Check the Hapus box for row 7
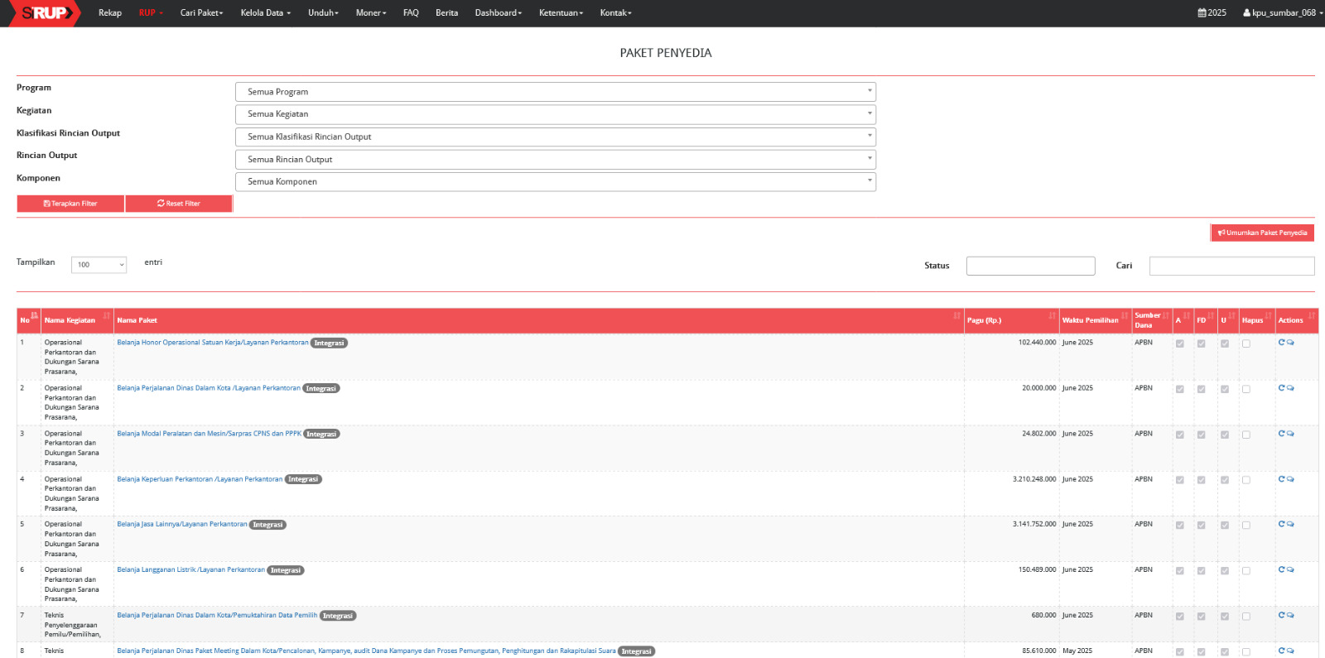The height and width of the screenshot is (658, 1325). (x=1245, y=617)
